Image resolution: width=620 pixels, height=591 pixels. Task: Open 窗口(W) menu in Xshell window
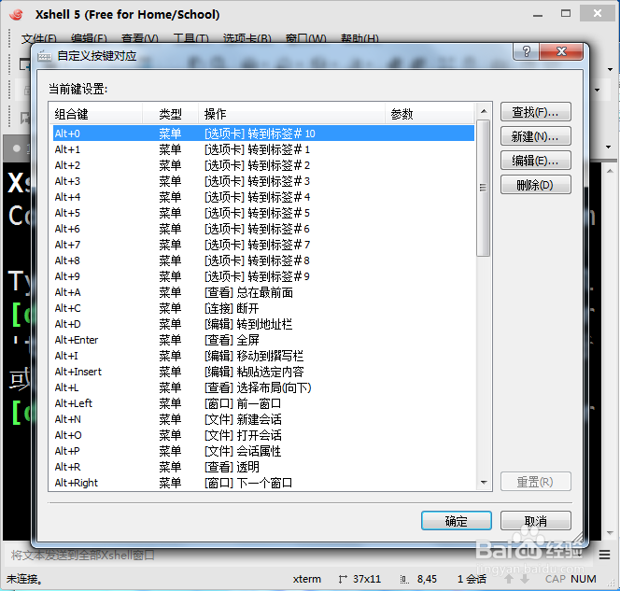tap(306, 38)
